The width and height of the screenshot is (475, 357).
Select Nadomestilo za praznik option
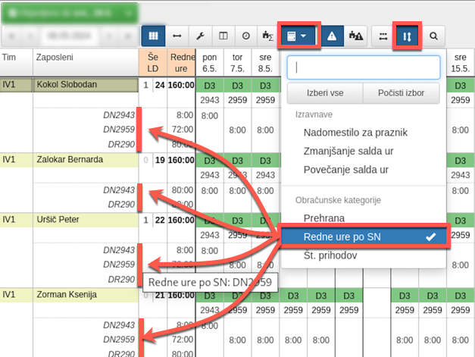coord(355,133)
